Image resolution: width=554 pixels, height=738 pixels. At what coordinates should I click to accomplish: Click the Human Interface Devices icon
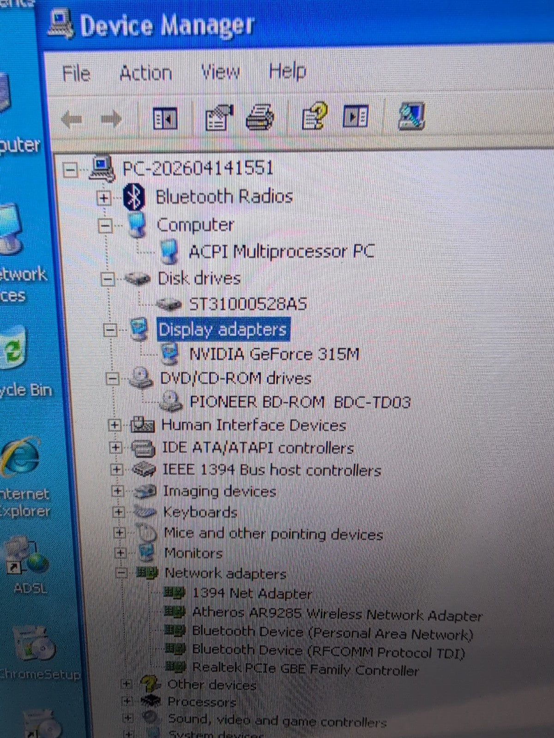[x=143, y=424]
